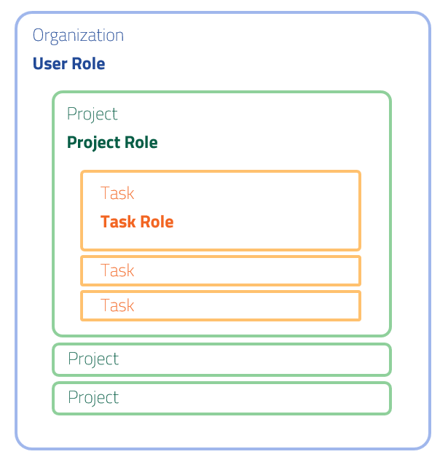The height and width of the screenshot is (465, 448).
Task: Expand the middle collapsed Project box
Action: pos(221,359)
